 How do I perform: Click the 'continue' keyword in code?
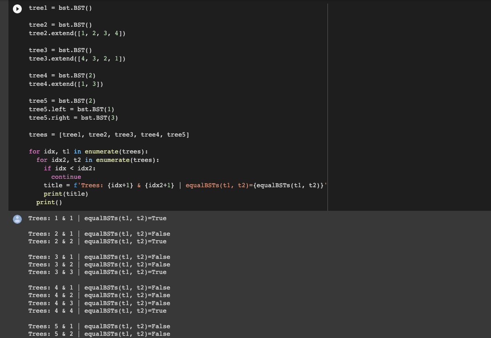point(66,177)
